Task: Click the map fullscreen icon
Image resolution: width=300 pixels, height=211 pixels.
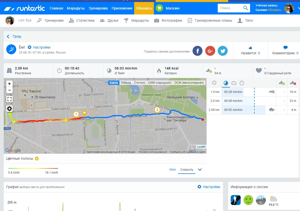Action: tap(9, 99)
